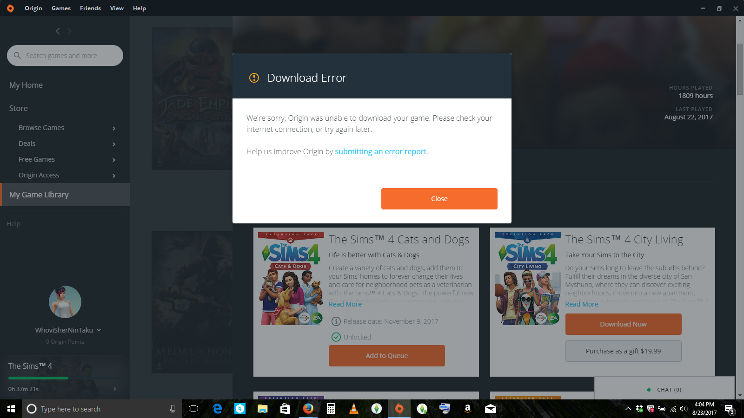
Task: Open WhovisherNinTaku account dropdown
Action: pyautogui.click(x=99, y=330)
